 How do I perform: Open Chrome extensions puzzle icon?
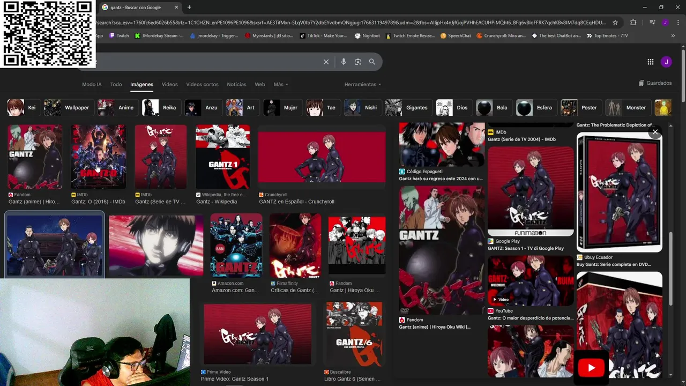pos(633,23)
